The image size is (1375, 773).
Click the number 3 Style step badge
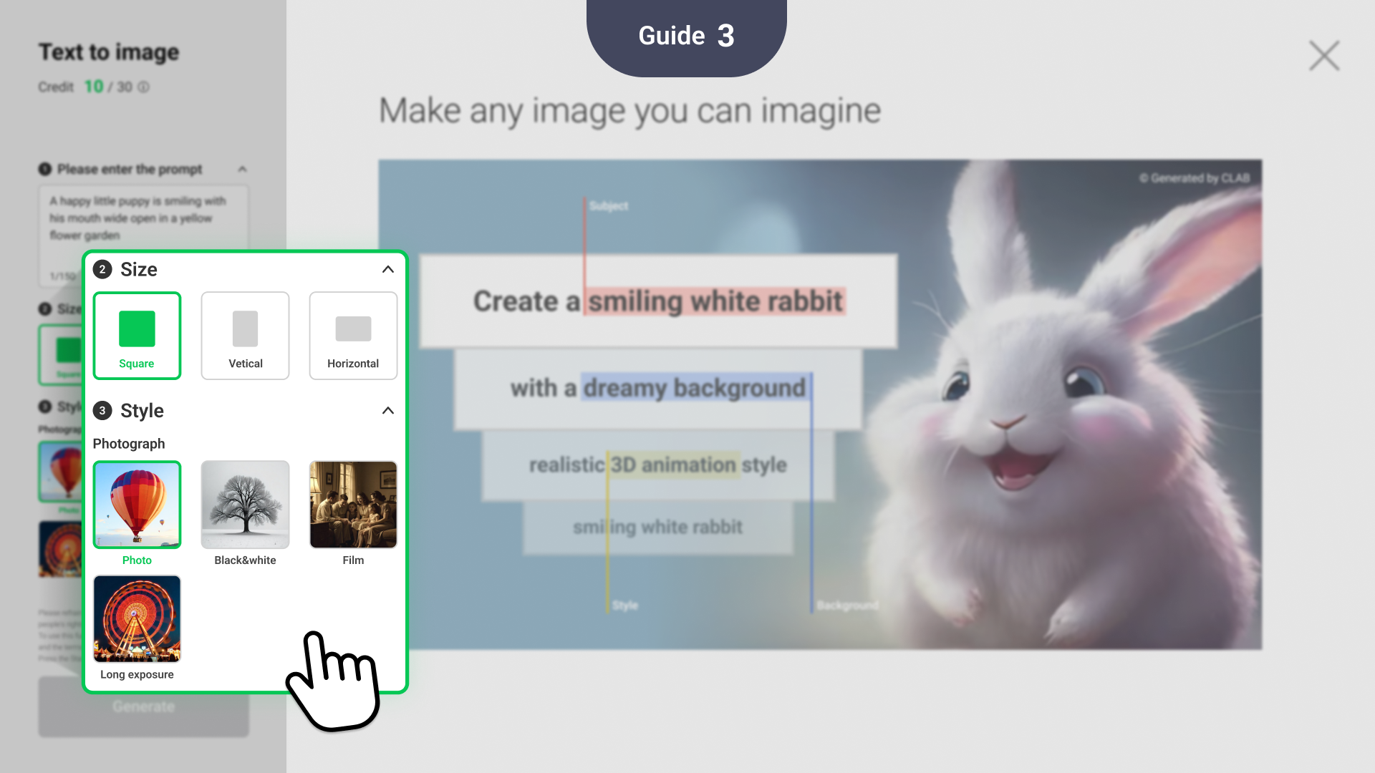click(102, 411)
